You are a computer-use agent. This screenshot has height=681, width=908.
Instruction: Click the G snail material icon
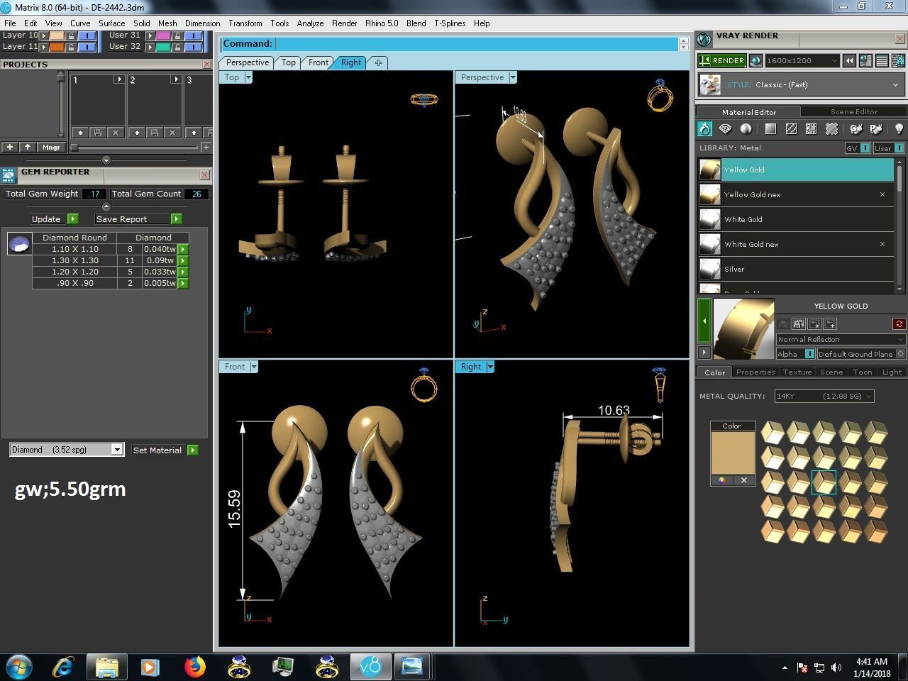(x=856, y=128)
